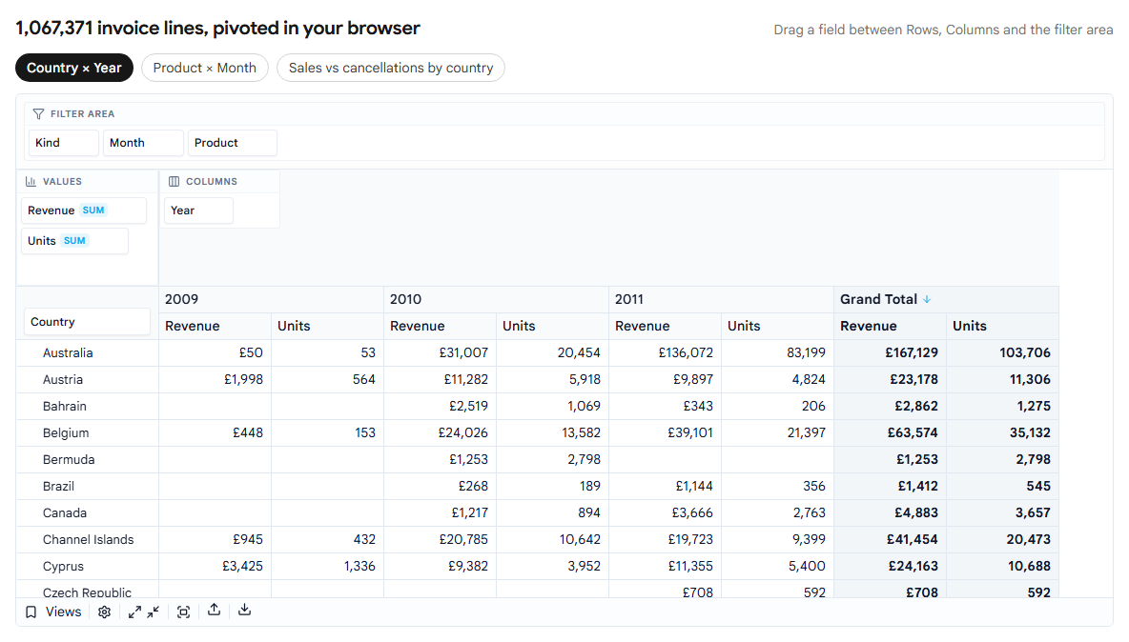This screenshot has height=642, width=1129.
Task: Click Revenue header under 2009
Action: [215, 326]
